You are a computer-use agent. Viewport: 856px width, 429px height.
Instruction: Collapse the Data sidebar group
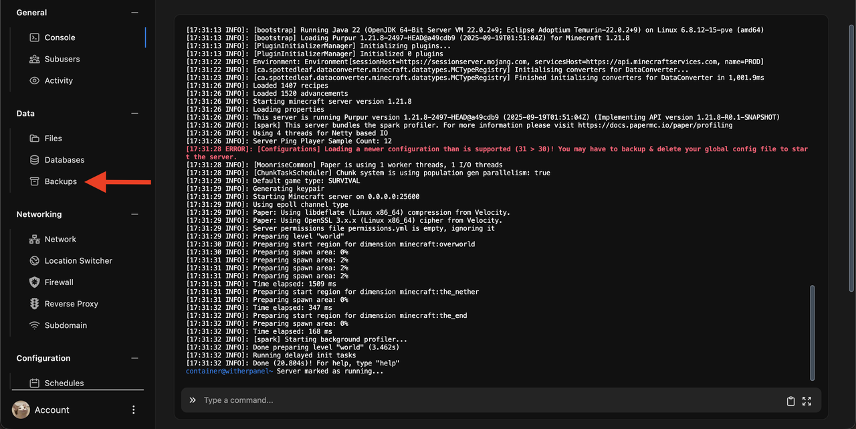coord(134,114)
